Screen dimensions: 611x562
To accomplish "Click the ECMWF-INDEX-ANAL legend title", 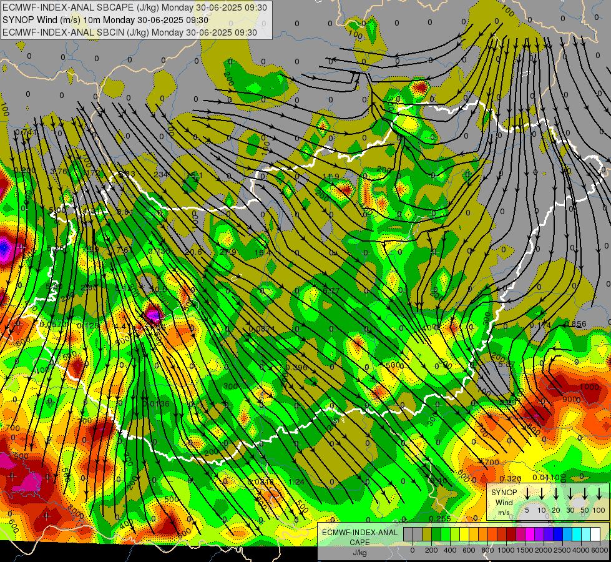I will point(359,533).
